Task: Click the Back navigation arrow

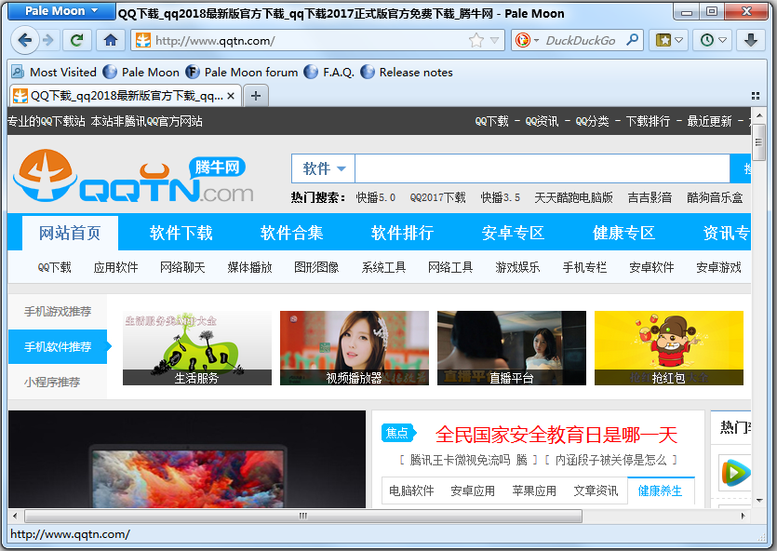Action: coord(25,40)
